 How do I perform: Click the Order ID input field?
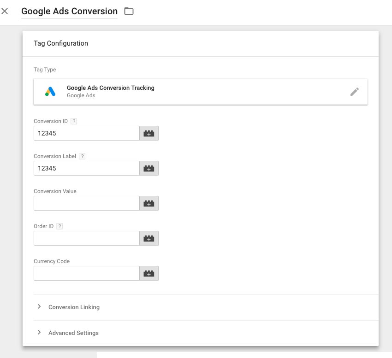[87, 238]
